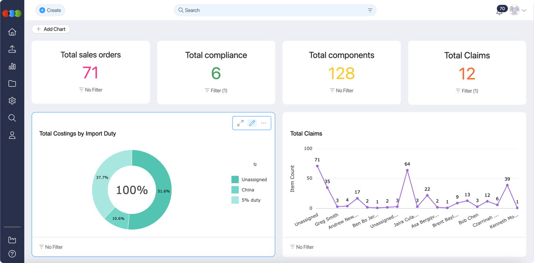Viewport: 534px width, 263px height.
Task: Open settings gear in sidebar
Action: click(x=12, y=101)
